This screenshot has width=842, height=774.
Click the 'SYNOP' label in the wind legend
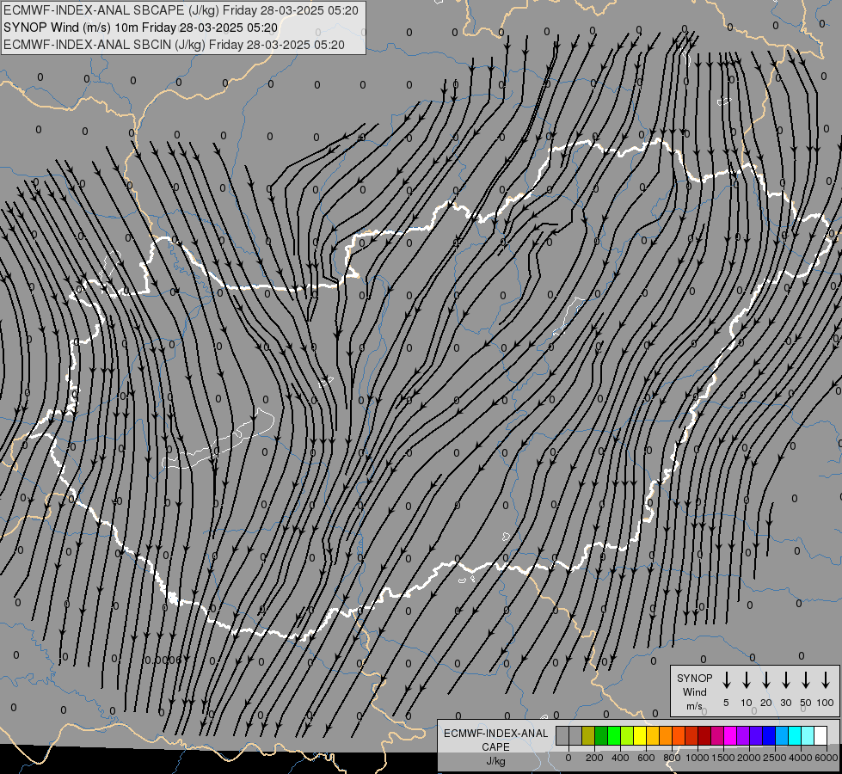pos(694,678)
